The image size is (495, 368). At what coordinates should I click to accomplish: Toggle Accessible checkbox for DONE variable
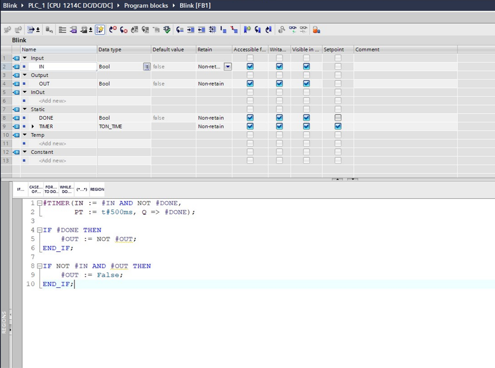pyautogui.click(x=250, y=118)
